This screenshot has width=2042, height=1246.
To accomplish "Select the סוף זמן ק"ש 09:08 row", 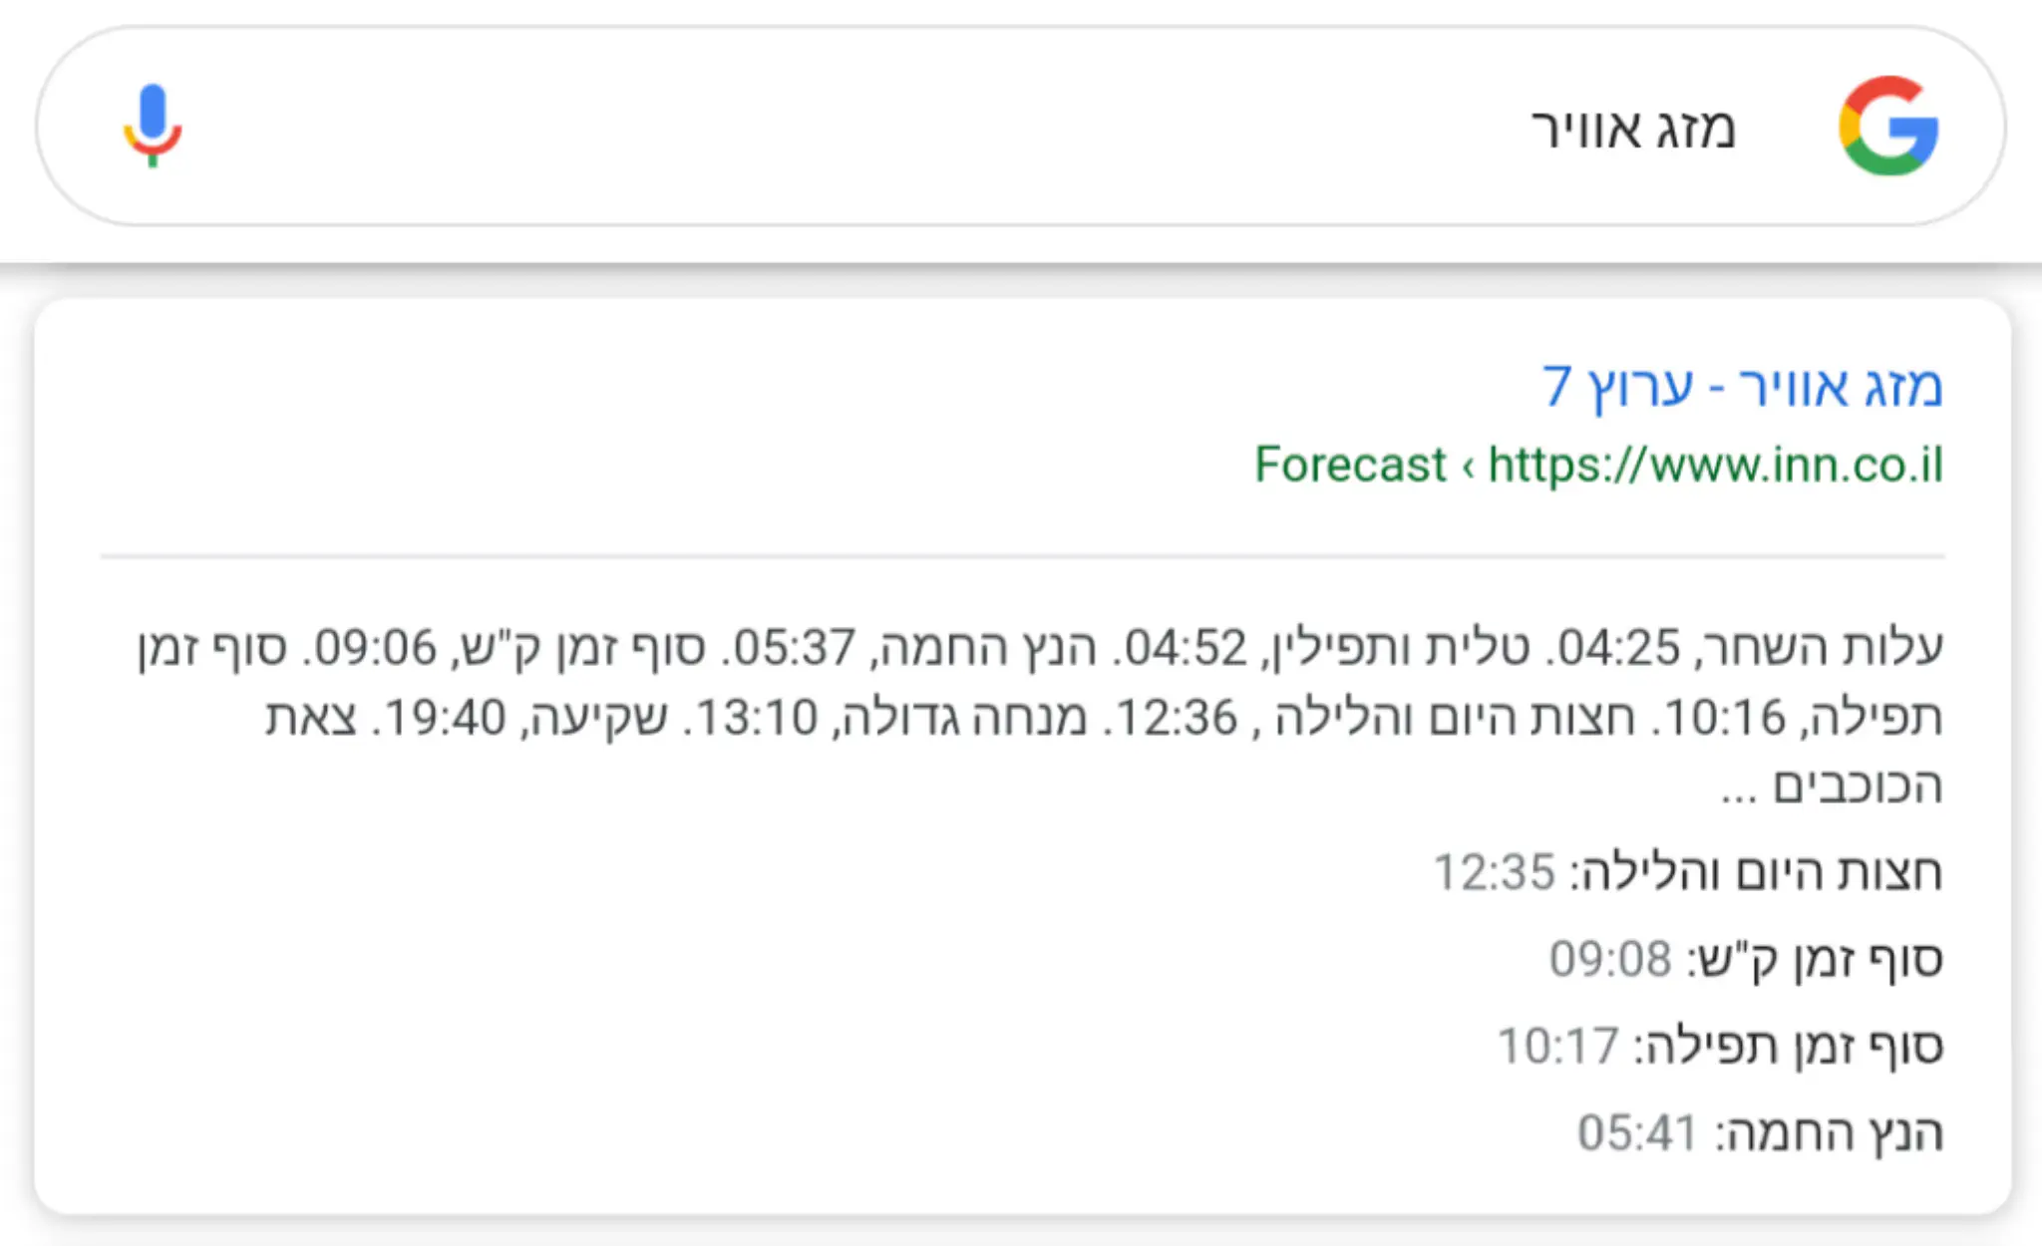I will [1745, 959].
